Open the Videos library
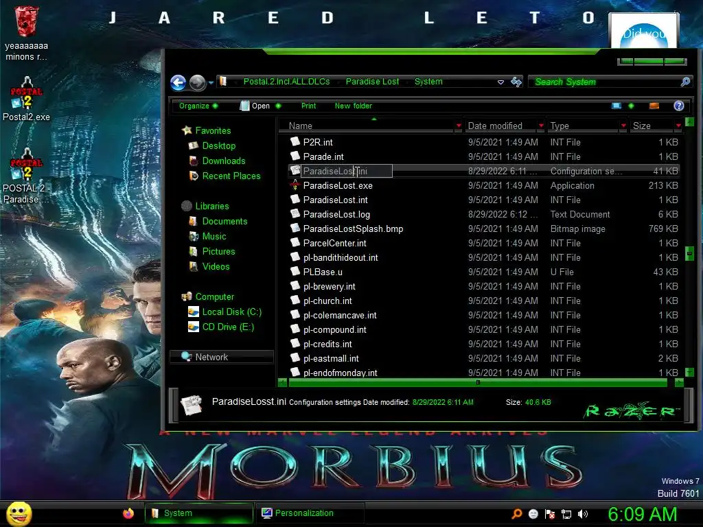 coord(216,267)
